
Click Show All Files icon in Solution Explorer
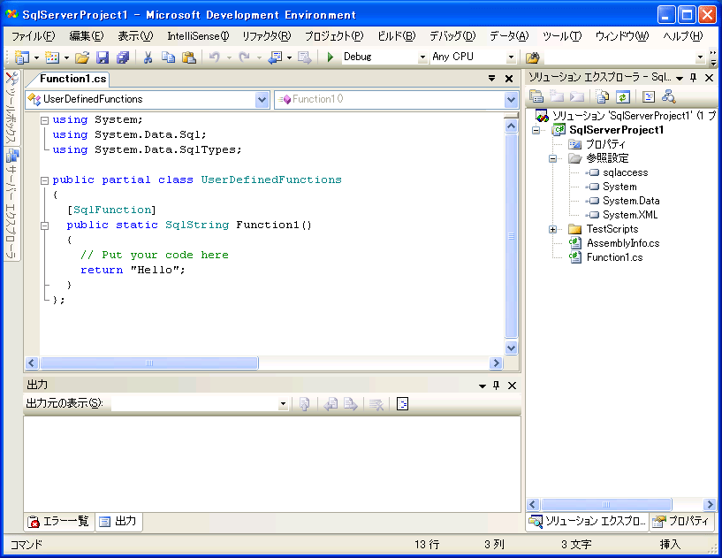[x=603, y=96]
